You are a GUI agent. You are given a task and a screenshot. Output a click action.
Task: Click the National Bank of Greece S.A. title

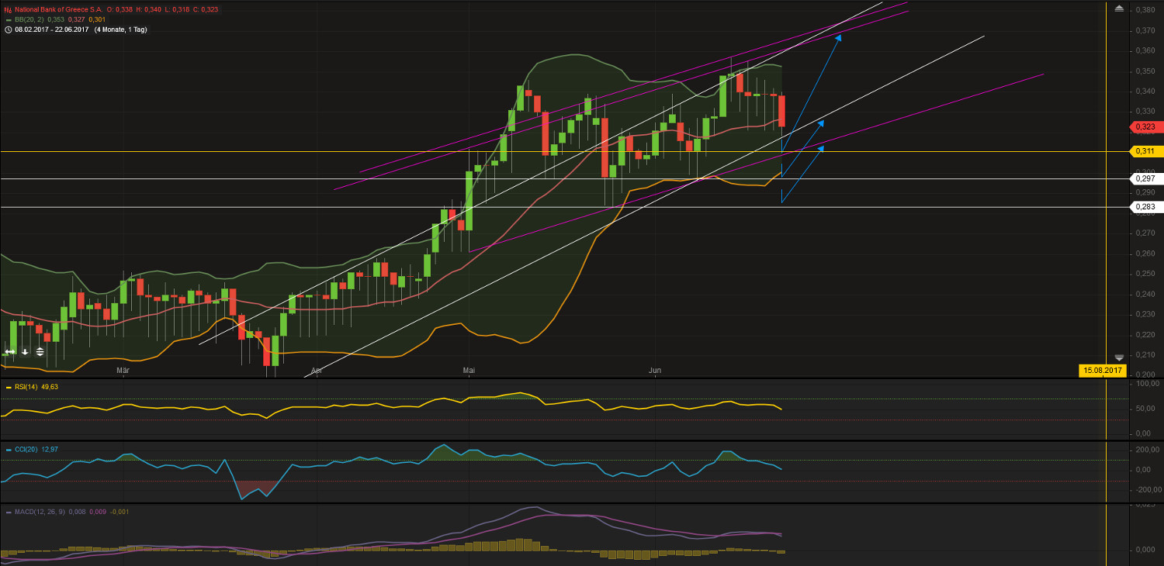pyautogui.click(x=58, y=9)
